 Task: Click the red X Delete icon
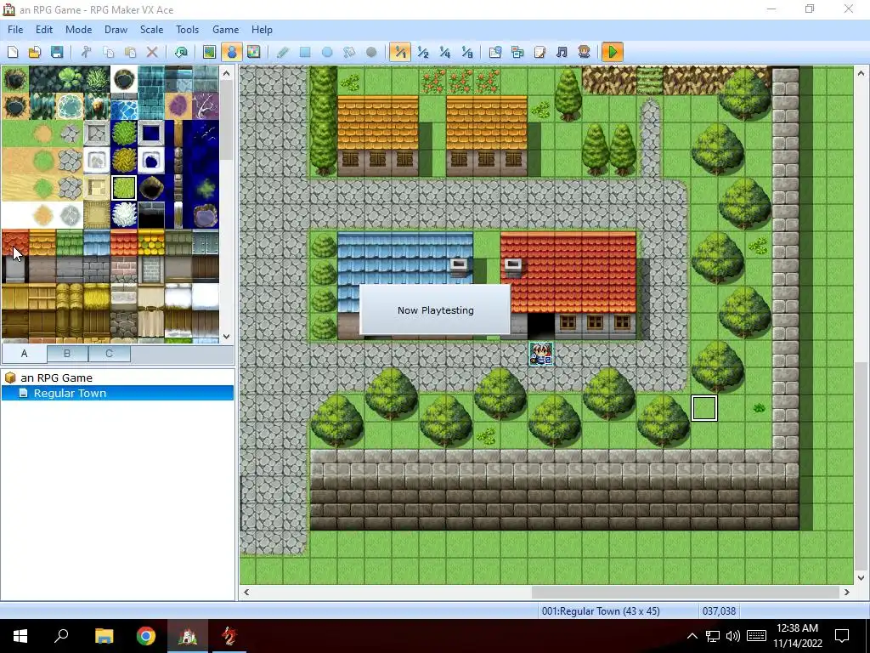coord(152,52)
